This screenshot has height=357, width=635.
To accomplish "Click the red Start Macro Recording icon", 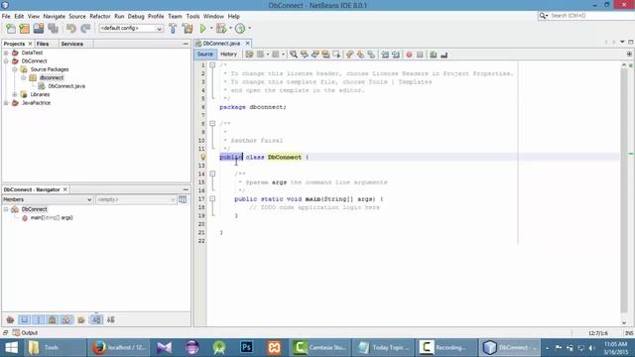I will coord(409,55).
